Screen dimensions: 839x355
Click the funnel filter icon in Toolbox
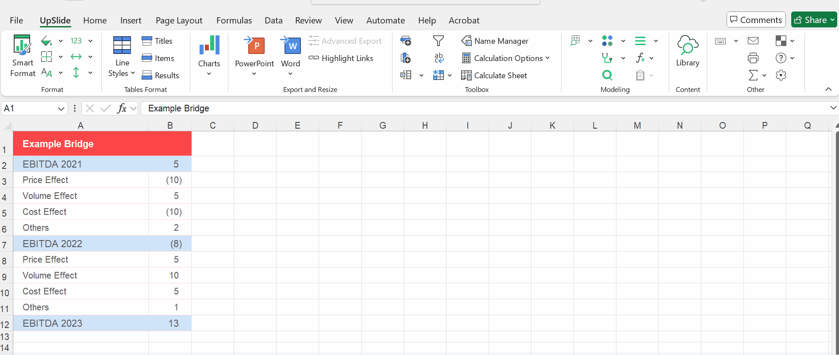click(439, 41)
